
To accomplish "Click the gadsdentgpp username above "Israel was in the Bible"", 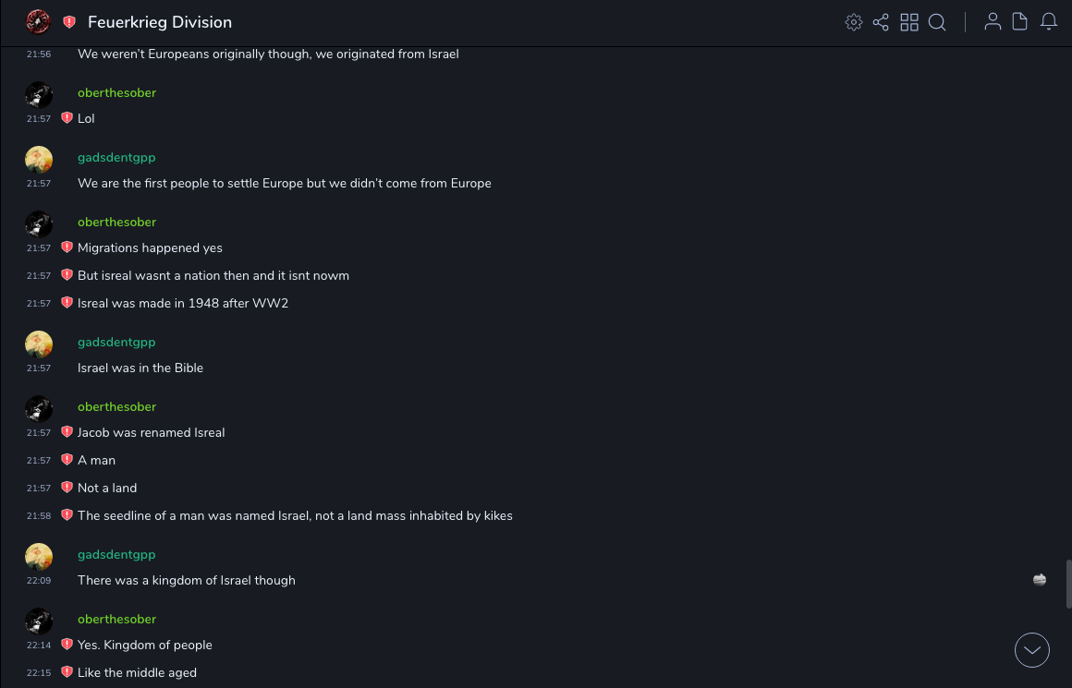I will coord(116,342).
